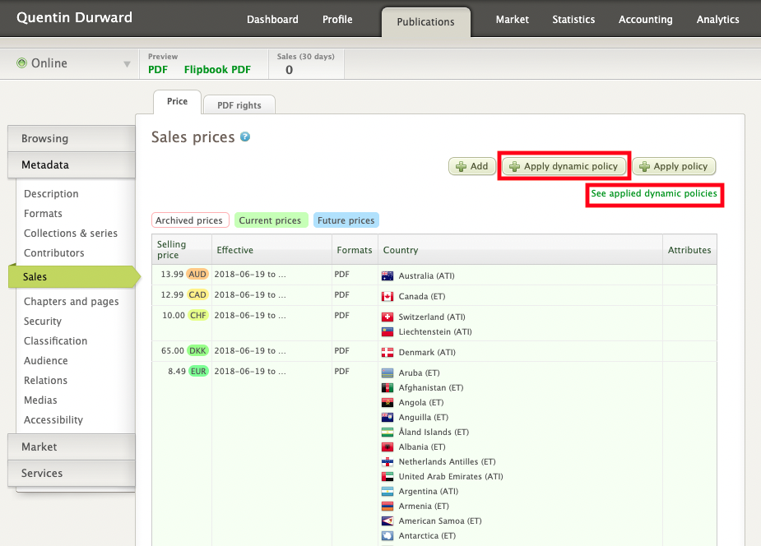Viewport: 761px width, 546px height.
Task: Click the Albania flag icon
Action: tap(387, 447)
